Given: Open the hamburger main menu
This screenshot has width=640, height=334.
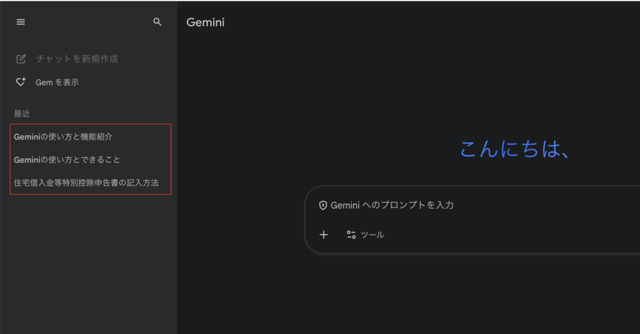Looking at the screenshot, I should [21, 22].
